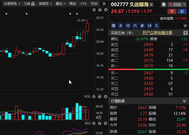Click the blue 卖 sell button

(x=182, y=11)
